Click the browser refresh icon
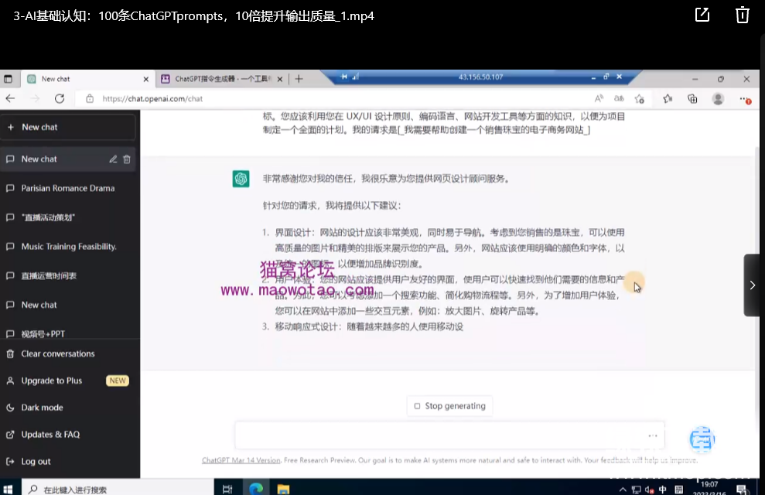This screenshot has width=765, height=495. click(60, 98)
